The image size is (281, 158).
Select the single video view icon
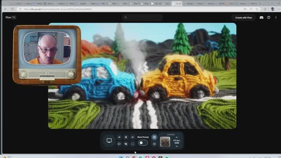pyautogui.click(x=154, y=137)
